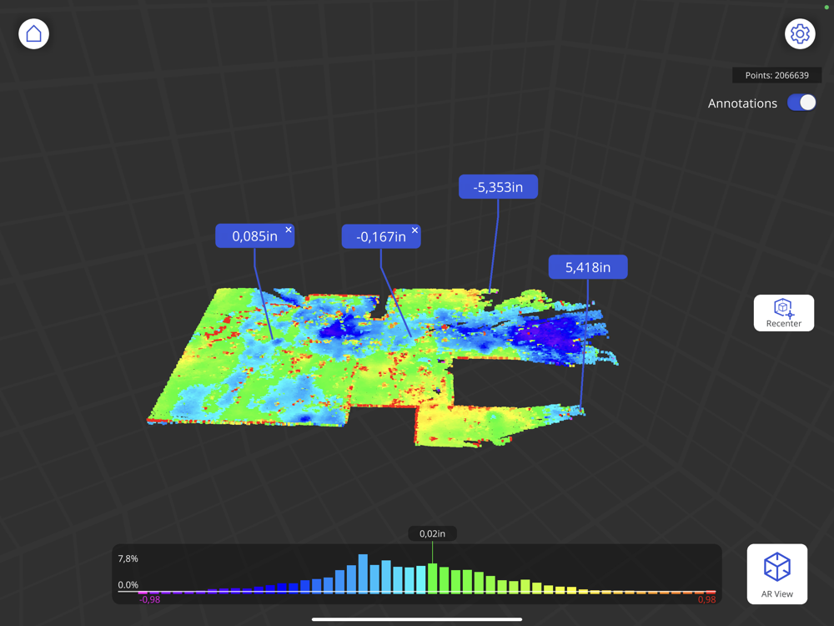Tap the Recenter button
The width and height of the screenshot is (834, 626).
tap(783, 313)
